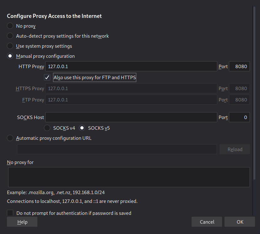The image size is (260, 234).
Task: Click the dialog's vertical scrollbar
Action: tap(254, 94)
